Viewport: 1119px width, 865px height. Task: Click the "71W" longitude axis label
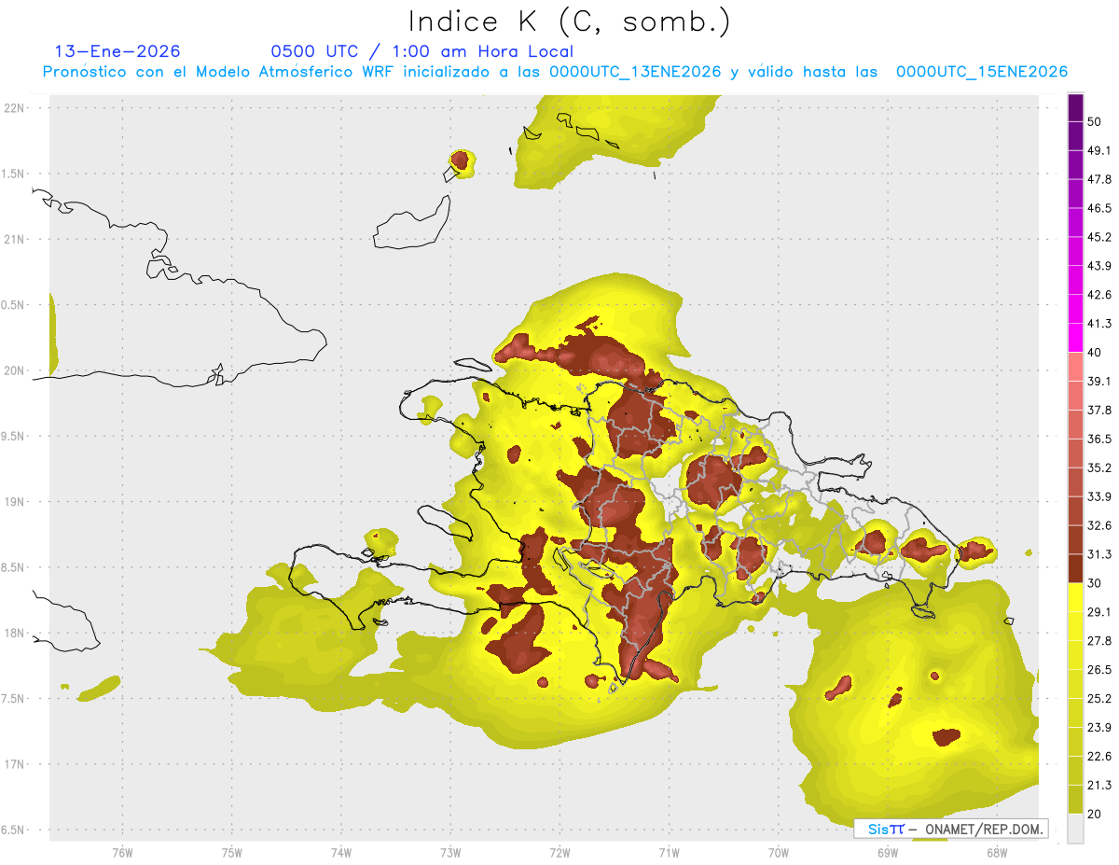point(669,853)
